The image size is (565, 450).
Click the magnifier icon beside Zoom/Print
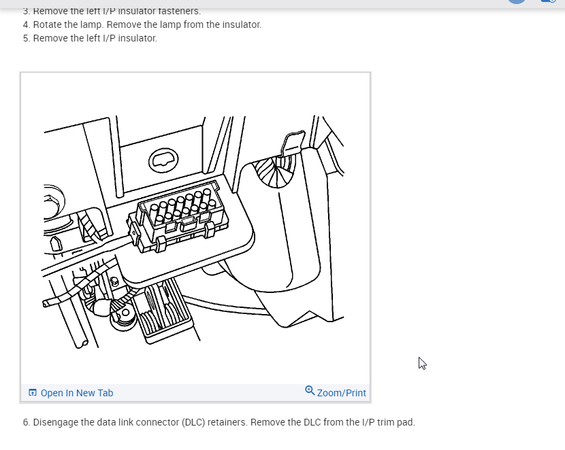[310, 391]
